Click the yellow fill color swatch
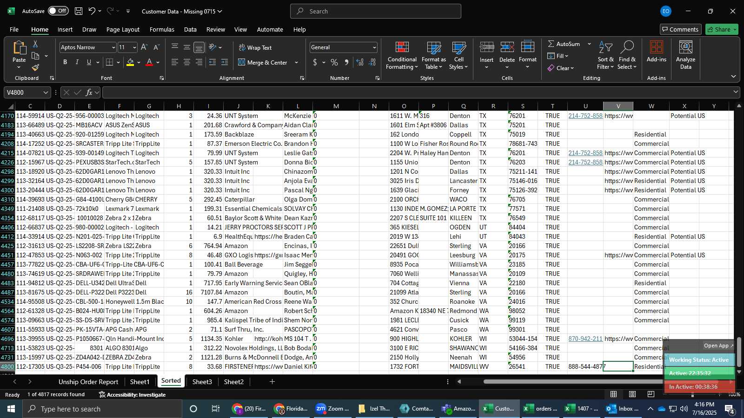This screenshot has height=418, width=744. point(130,62)
